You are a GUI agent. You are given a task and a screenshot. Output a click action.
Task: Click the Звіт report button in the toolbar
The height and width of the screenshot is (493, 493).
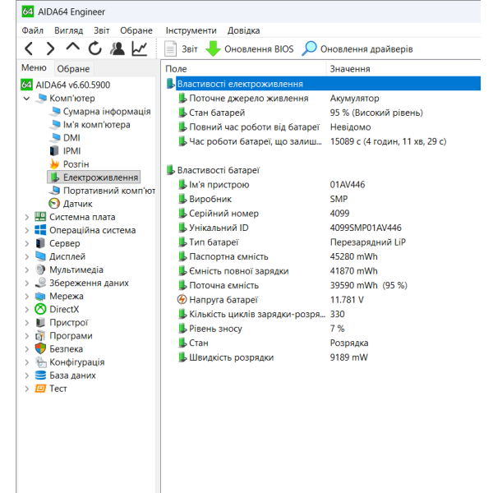pos(181,49)
